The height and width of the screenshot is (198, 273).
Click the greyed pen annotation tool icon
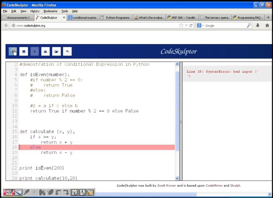[27, 193]
